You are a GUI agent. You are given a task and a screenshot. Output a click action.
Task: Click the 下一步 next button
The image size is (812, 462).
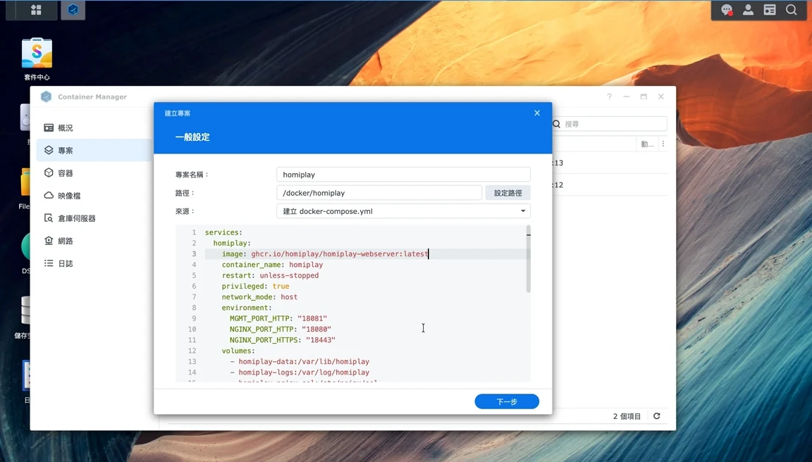pyautogui.click(x=507, y=401)
